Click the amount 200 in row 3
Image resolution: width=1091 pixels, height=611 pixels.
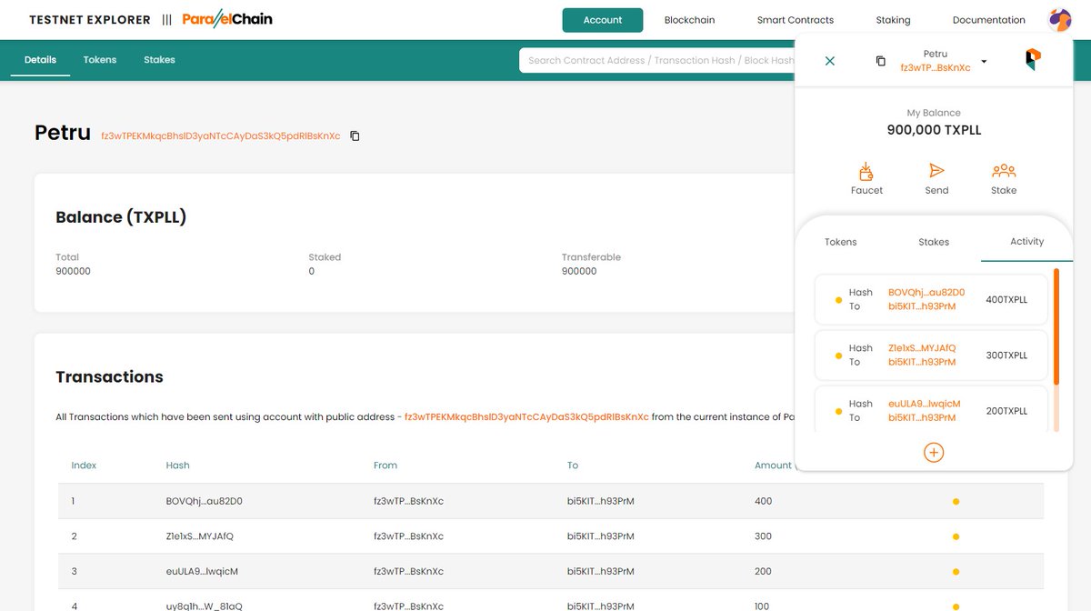click(x=763, y=572)
